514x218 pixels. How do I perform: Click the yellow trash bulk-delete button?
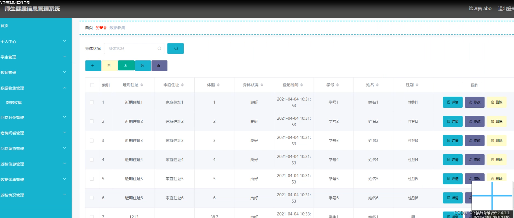click(109, 66)
